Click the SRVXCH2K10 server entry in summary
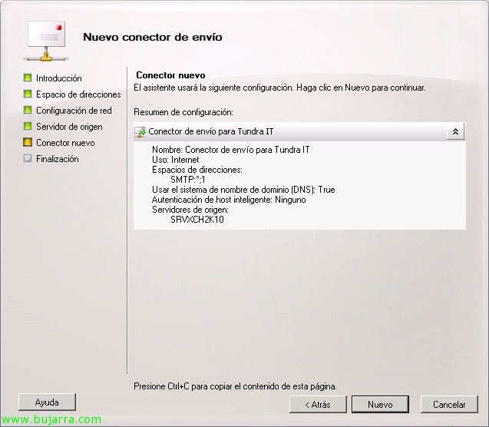This screenshot has width=489, height=427. [x=197, y=220]
